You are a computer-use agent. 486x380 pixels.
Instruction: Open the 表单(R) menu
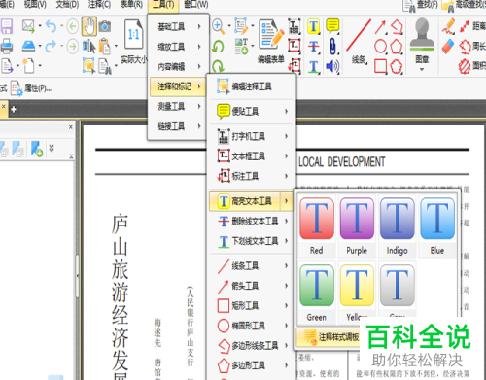[x=131, y=5]
